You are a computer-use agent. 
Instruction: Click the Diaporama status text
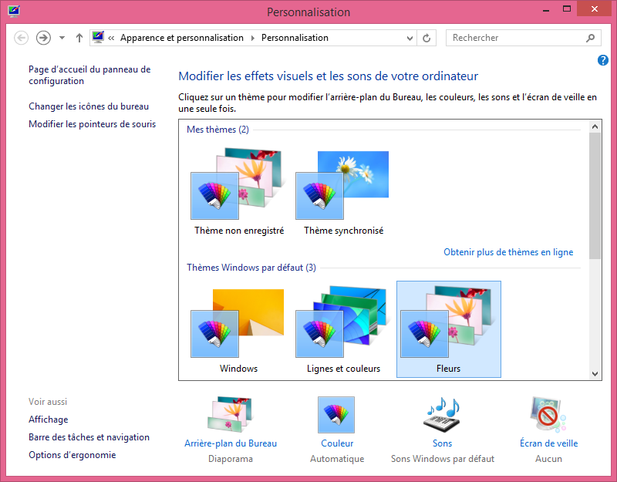pyautogui.click(x=231, y=459)
